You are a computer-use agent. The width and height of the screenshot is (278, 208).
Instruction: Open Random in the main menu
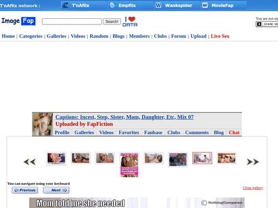pos(99,36)
